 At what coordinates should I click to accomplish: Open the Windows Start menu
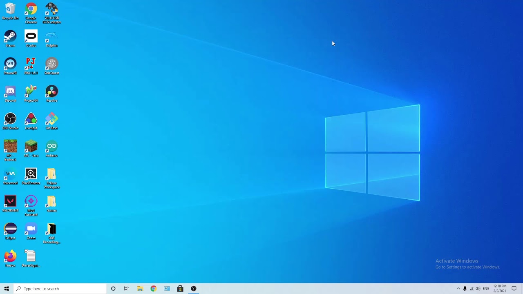click(6, 289)
